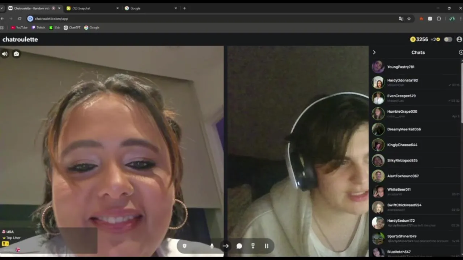Close the Snapchat tab
The image size is (463, 260).
(x=117, y=8)
